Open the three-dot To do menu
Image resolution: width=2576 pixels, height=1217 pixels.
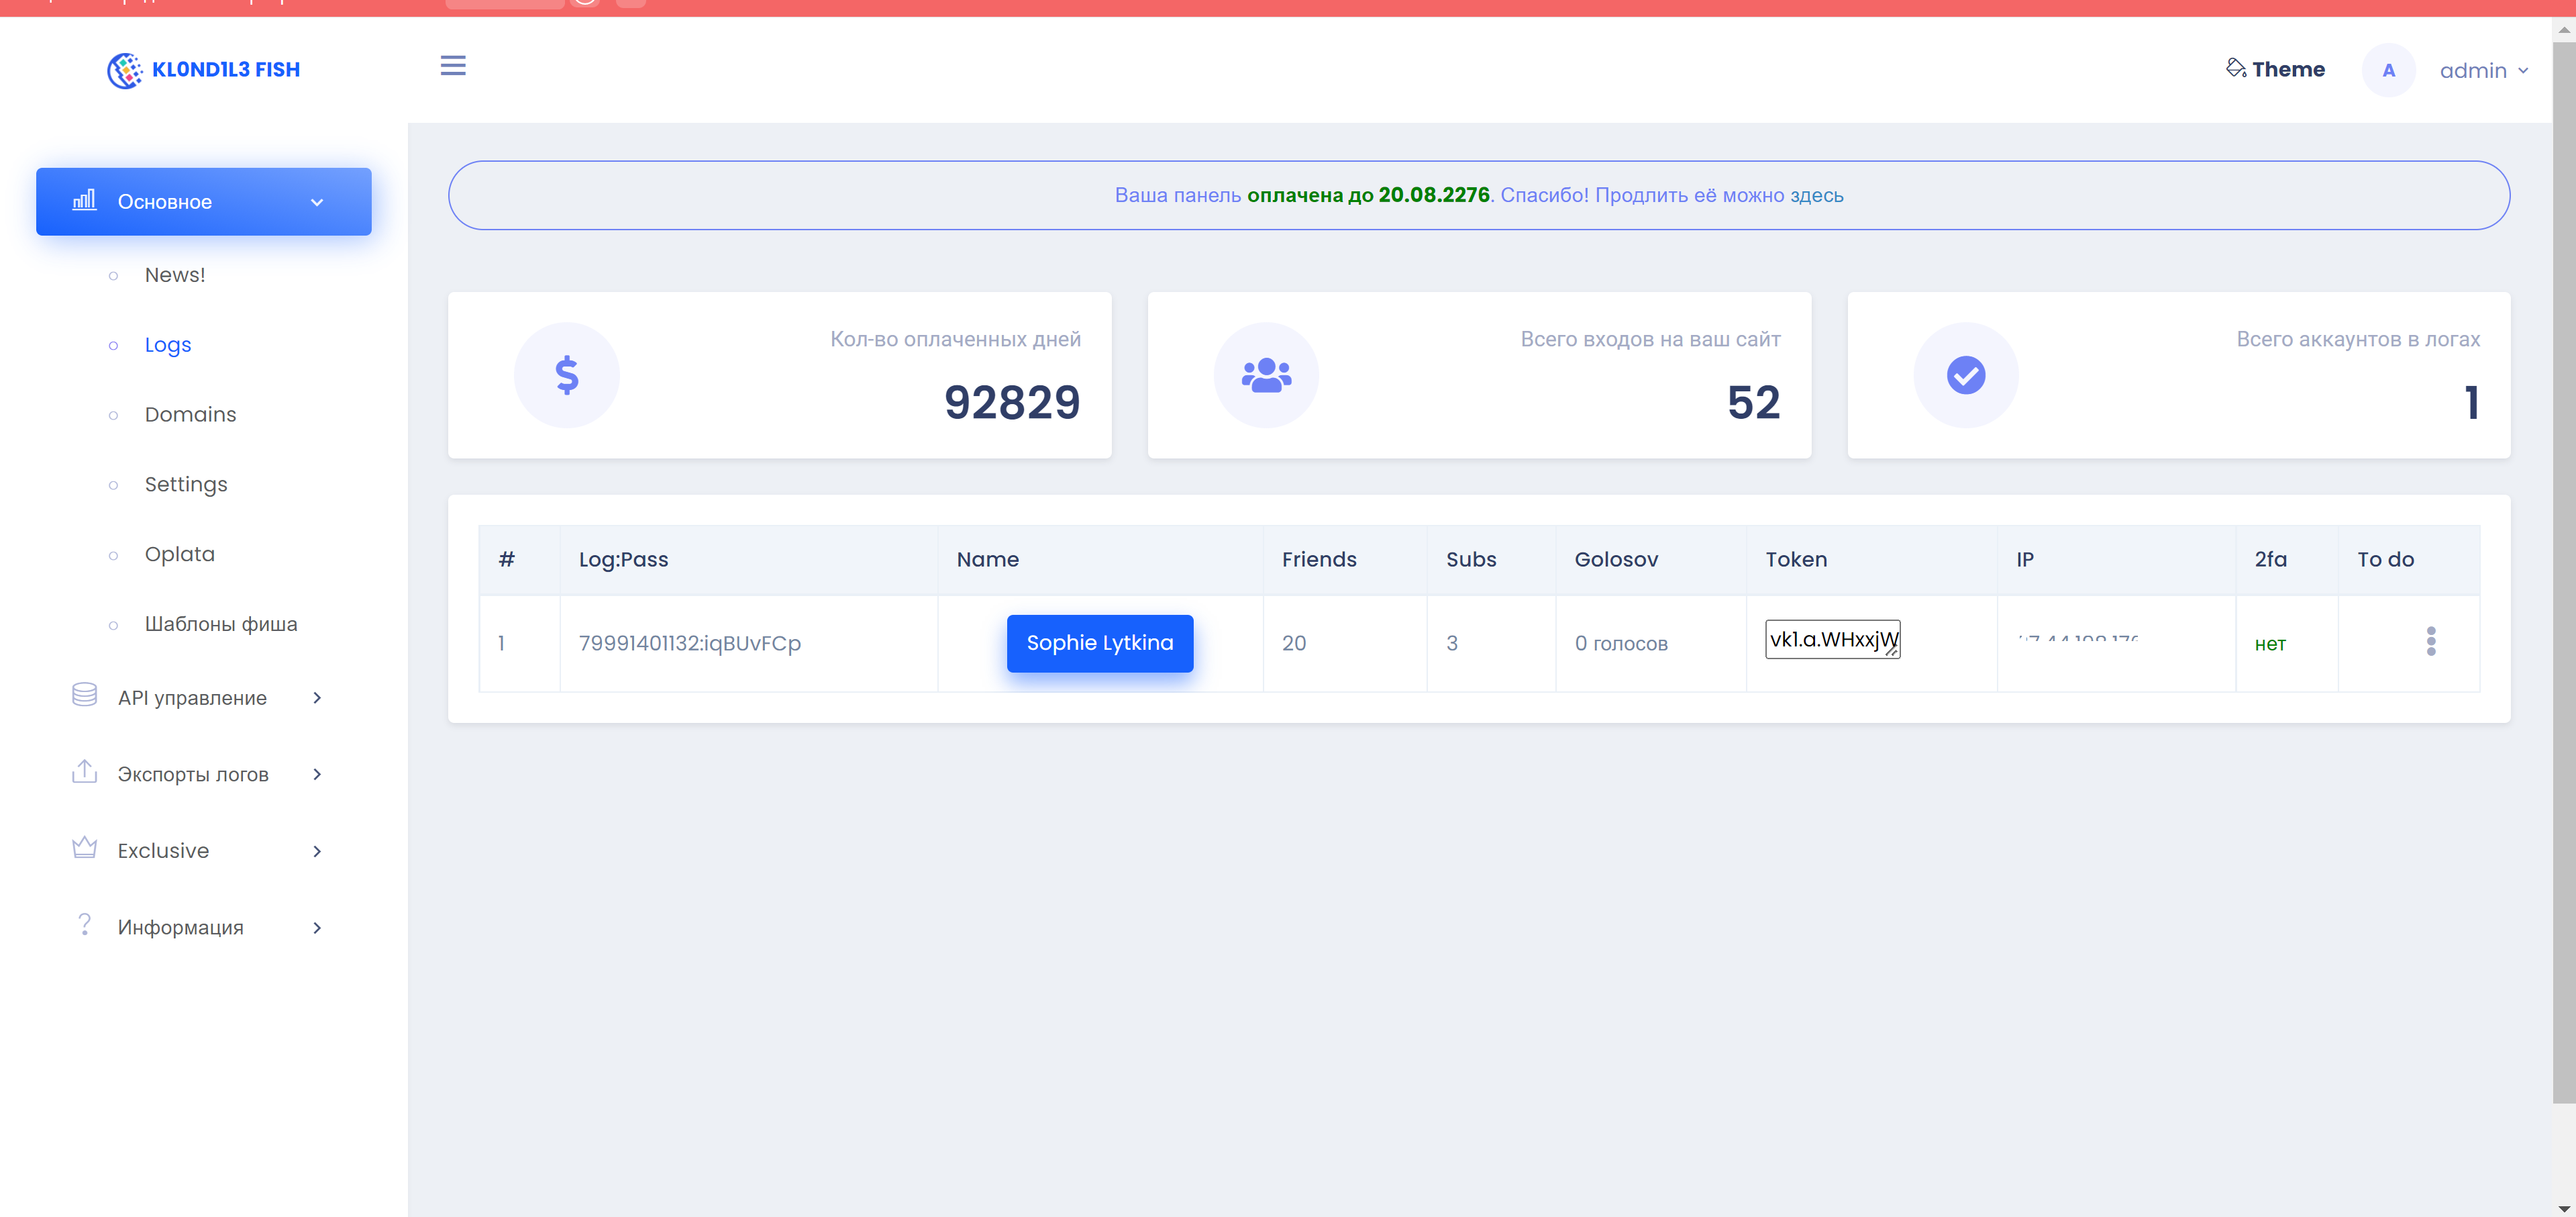pyautogui.click(x=2430, y=642)
